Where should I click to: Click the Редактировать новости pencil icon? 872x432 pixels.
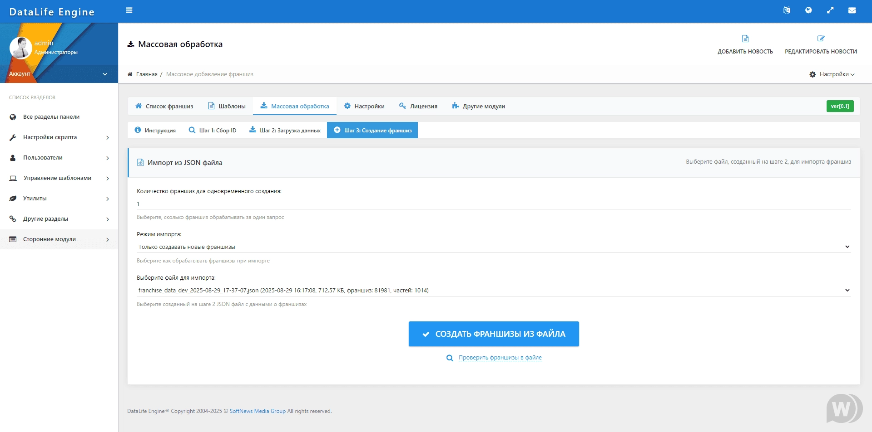[821, 39]
